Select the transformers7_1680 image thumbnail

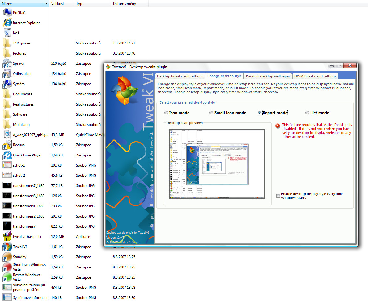7,186
